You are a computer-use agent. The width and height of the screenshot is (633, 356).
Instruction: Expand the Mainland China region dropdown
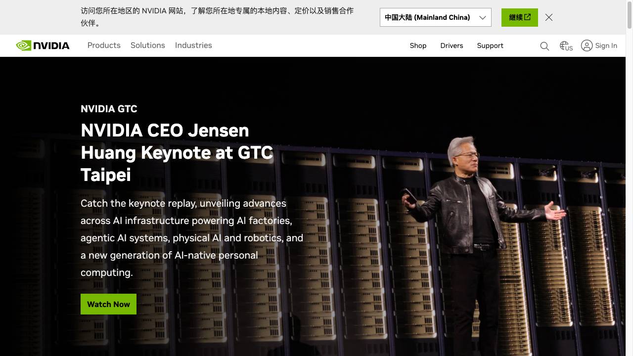point(436,17)
